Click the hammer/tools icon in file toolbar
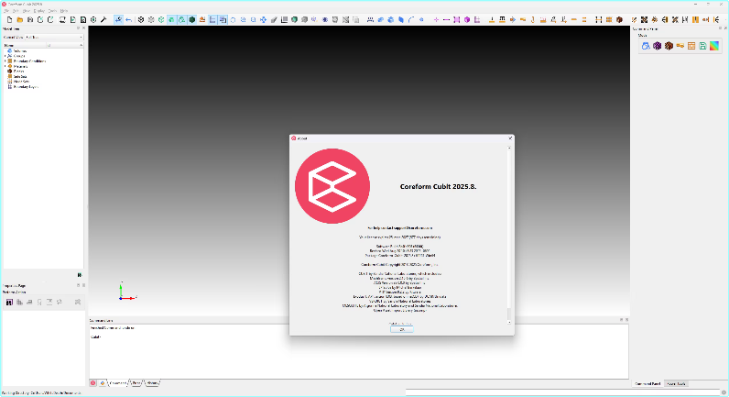The height and width of the screenshot is (397, 729). 103,19
